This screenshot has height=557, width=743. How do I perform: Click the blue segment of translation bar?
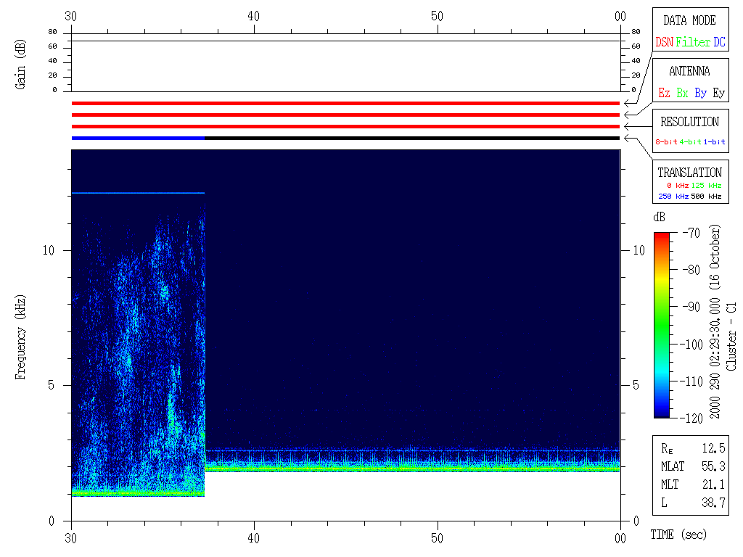pyautogui.click(x=138, y=138)
